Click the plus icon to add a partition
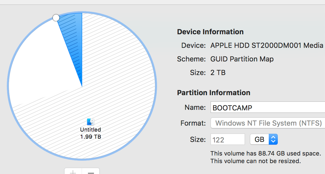The image size is (325, 174). click(x=73, y=172)
